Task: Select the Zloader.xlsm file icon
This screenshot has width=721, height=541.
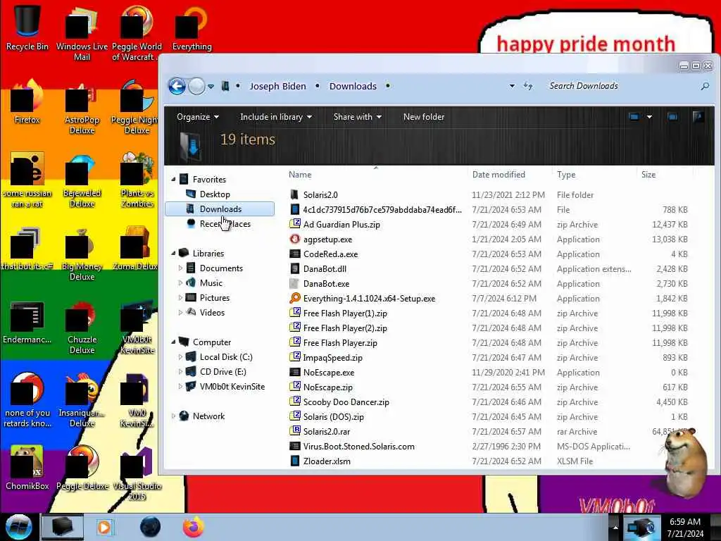Action: (295, 461)
